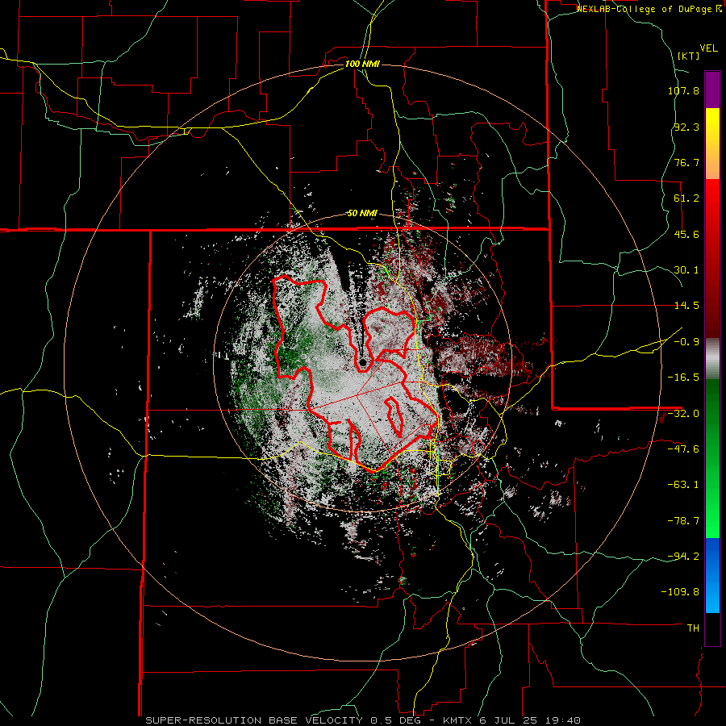Click the TH threshold label
This screenshot has width=726, height=726.
pos(693,628)
